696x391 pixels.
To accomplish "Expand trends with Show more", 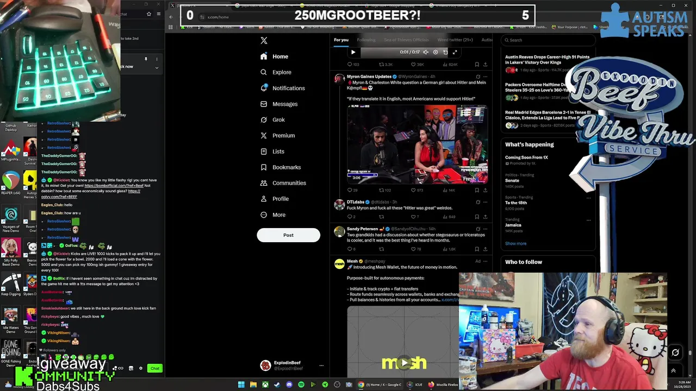I will (515, 243).
